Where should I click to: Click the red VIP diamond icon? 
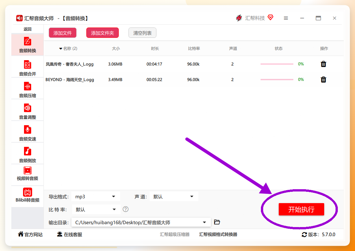tap(270, 17)
